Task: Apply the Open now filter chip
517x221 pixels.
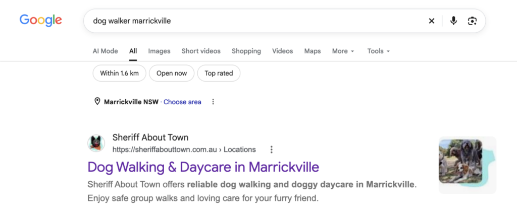Action: tap(172, 73)
